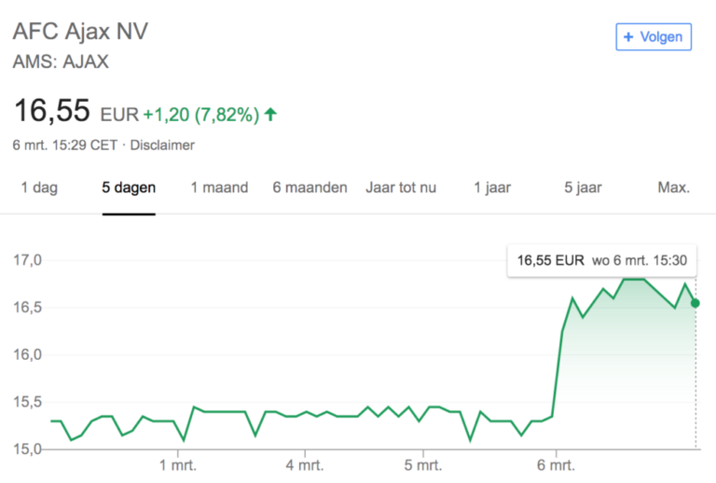Click the AFC Ajax NV title
This screenshot has height=483, width=716.
[x=80, y=31]
